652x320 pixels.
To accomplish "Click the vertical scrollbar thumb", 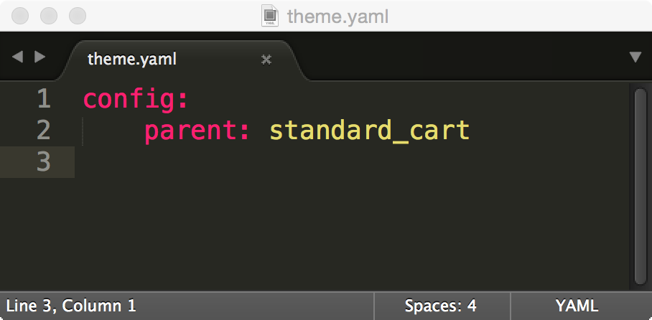I will pos(641,186).
